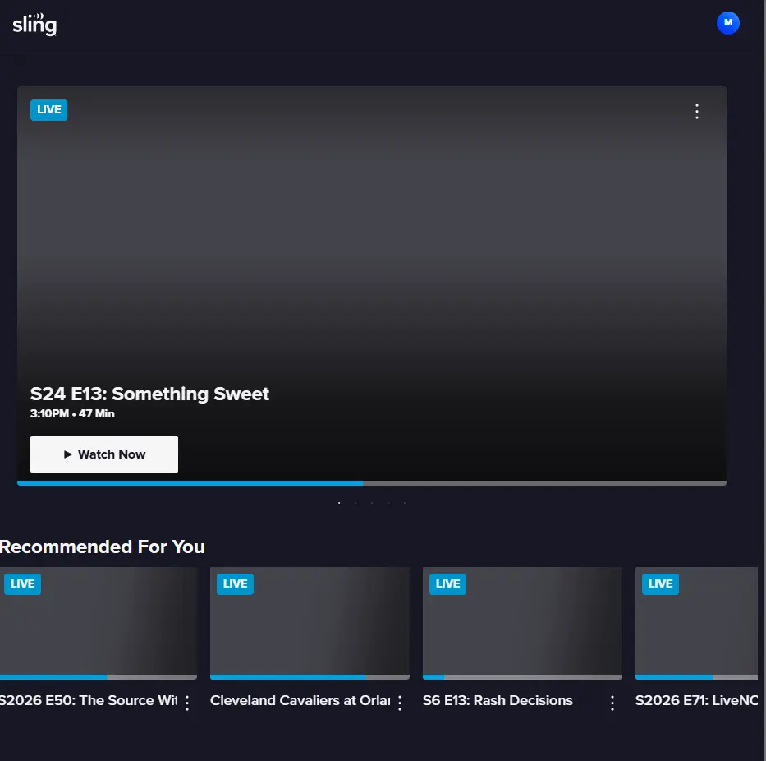Click the title S24 E13: Something Sweet
Viewport: 766px width, 761px height.
pyautogui.click(x=149, y=394)
